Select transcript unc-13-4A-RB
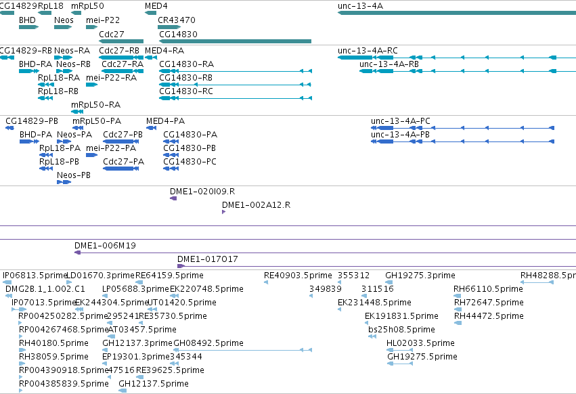 pos(468,71)
